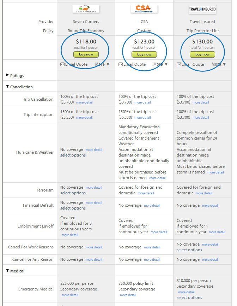
Task: Open more detail for CSA Cancel For Any Reason
Action: (152, 260)
